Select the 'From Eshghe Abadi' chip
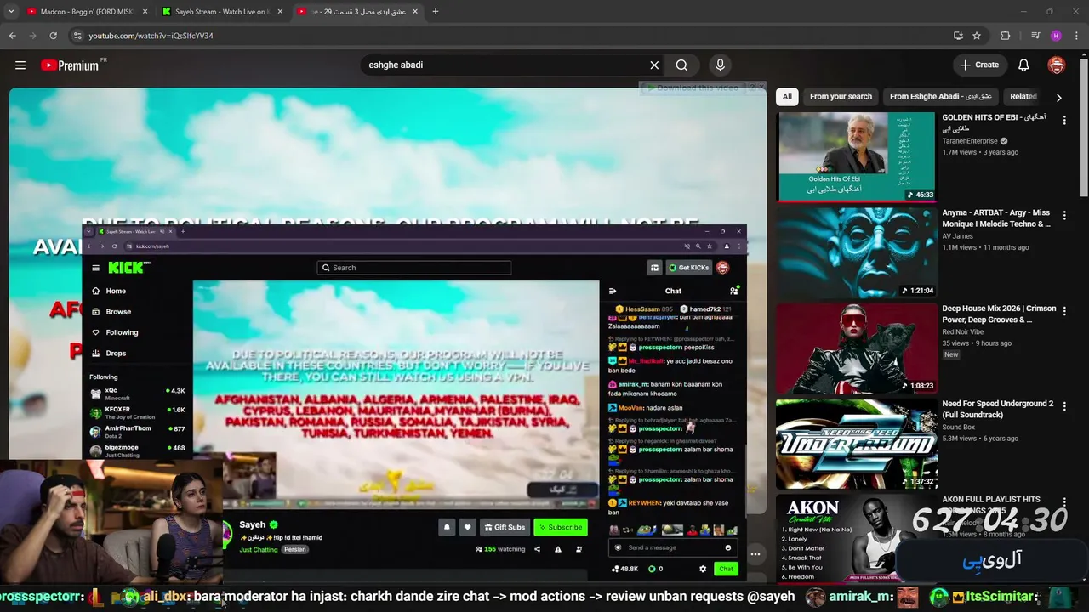Viewport: 1089px width, 612px height. tap(941, 97)
